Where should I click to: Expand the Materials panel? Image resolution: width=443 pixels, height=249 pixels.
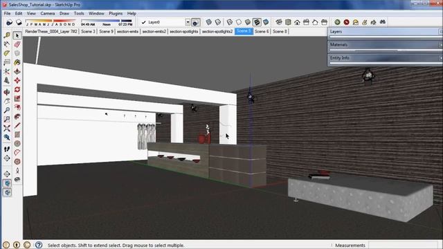click(x=386, y=44)
